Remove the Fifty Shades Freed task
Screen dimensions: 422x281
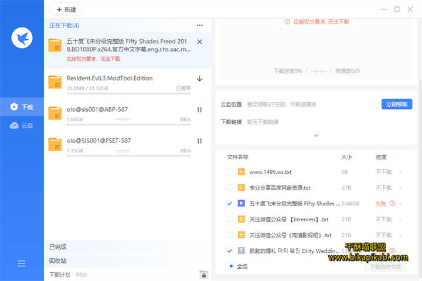199,42
